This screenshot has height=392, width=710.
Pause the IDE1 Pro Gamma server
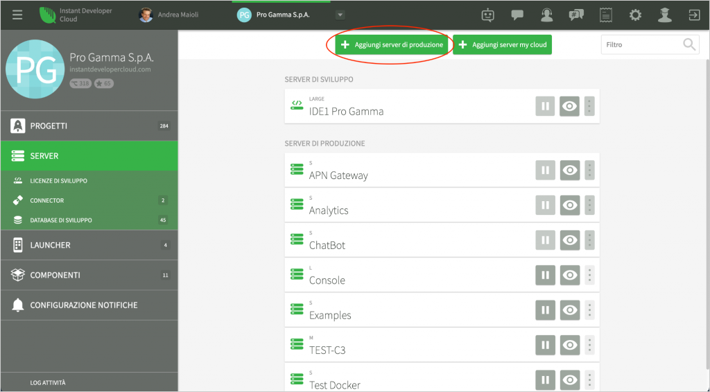[545, 106]
